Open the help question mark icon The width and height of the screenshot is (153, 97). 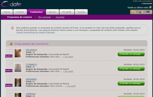(150, 7)
